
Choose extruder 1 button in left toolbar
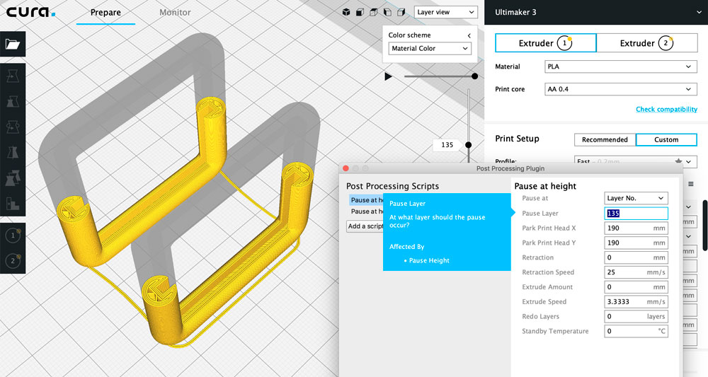tap(13, 236)
